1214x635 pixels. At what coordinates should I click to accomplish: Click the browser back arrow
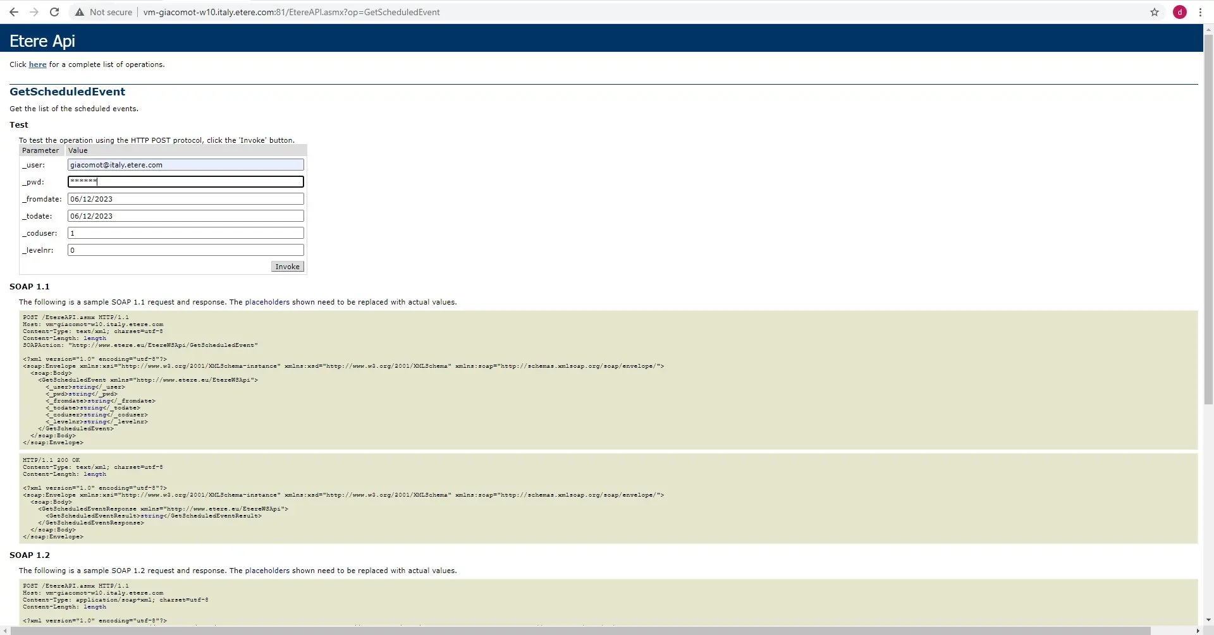(14, 12)
